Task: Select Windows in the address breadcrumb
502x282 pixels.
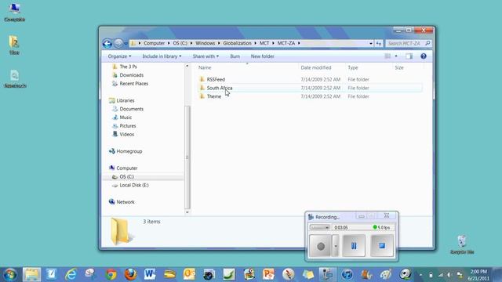Action: tap(206, 43)
